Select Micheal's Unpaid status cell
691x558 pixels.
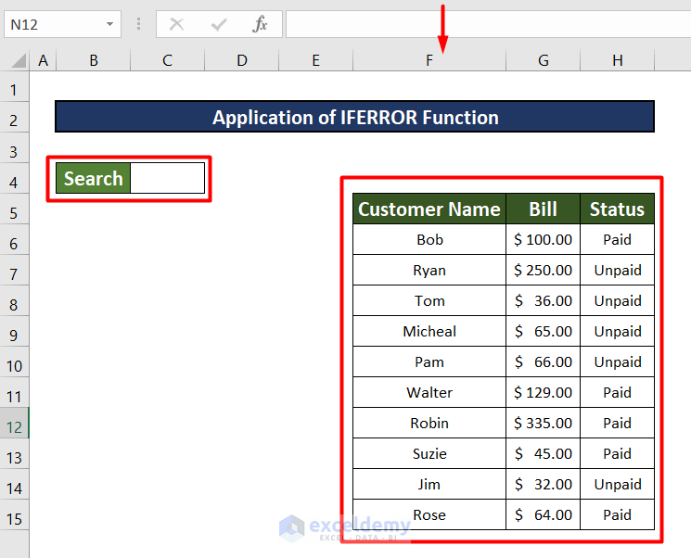coord(618,331)
